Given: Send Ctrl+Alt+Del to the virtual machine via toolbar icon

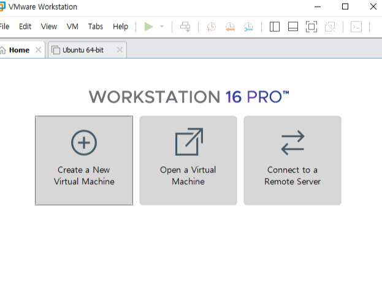Looking at the screenshot, I should tap(185, 26).
